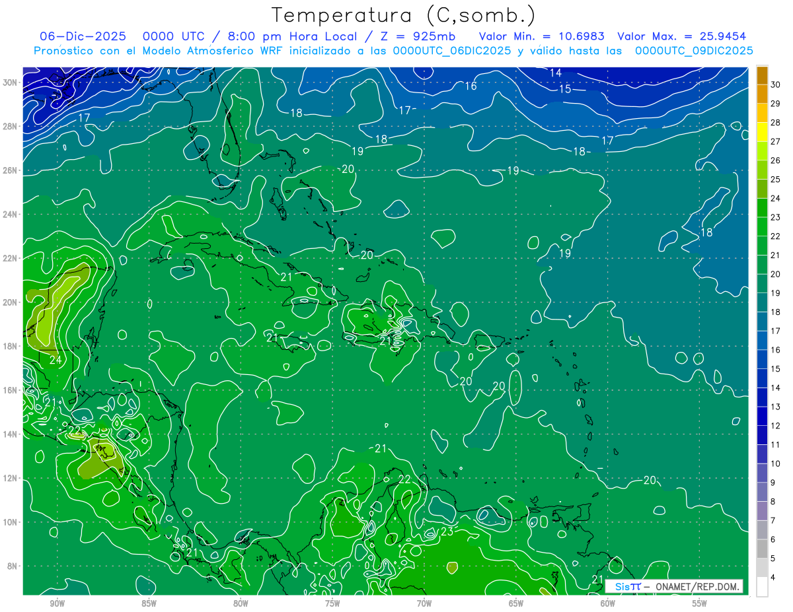793x612 pixels.
Task: Click the gray legend swatch between 5 and 6
Action: click(762, 549)
